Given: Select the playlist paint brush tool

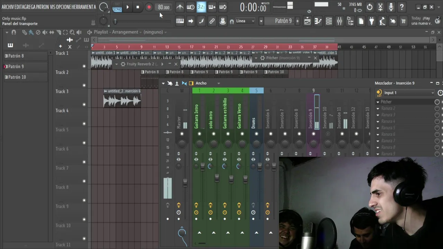Looking at the screenshot, I should pyautogui.click(x=31, y=32).
